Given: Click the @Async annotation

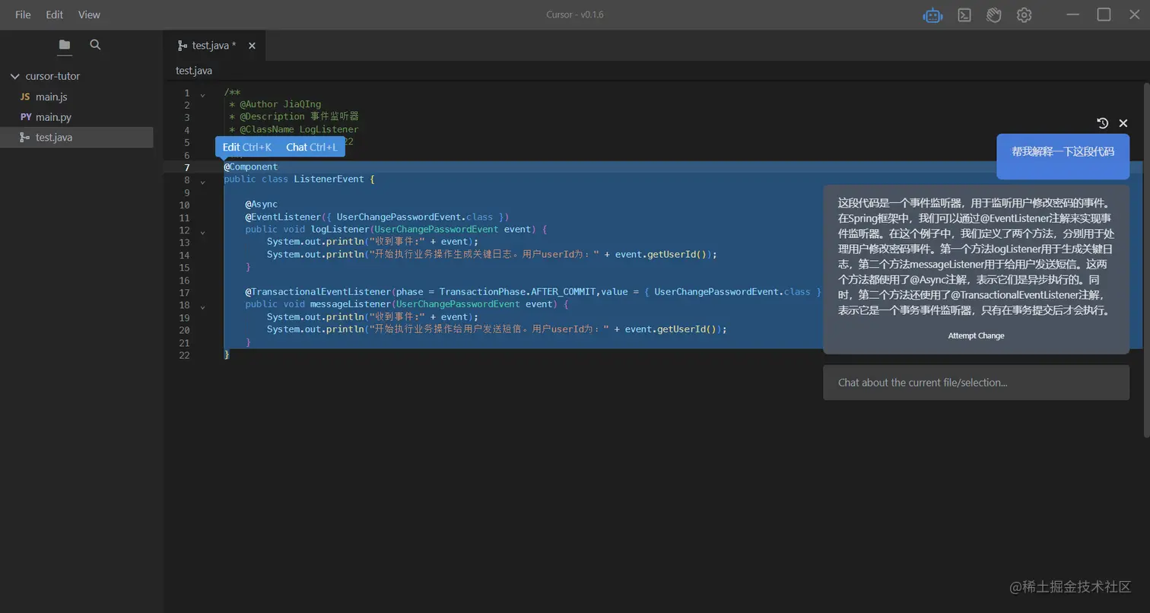Looking at the screenshot, I should click(x=261, y=204).
